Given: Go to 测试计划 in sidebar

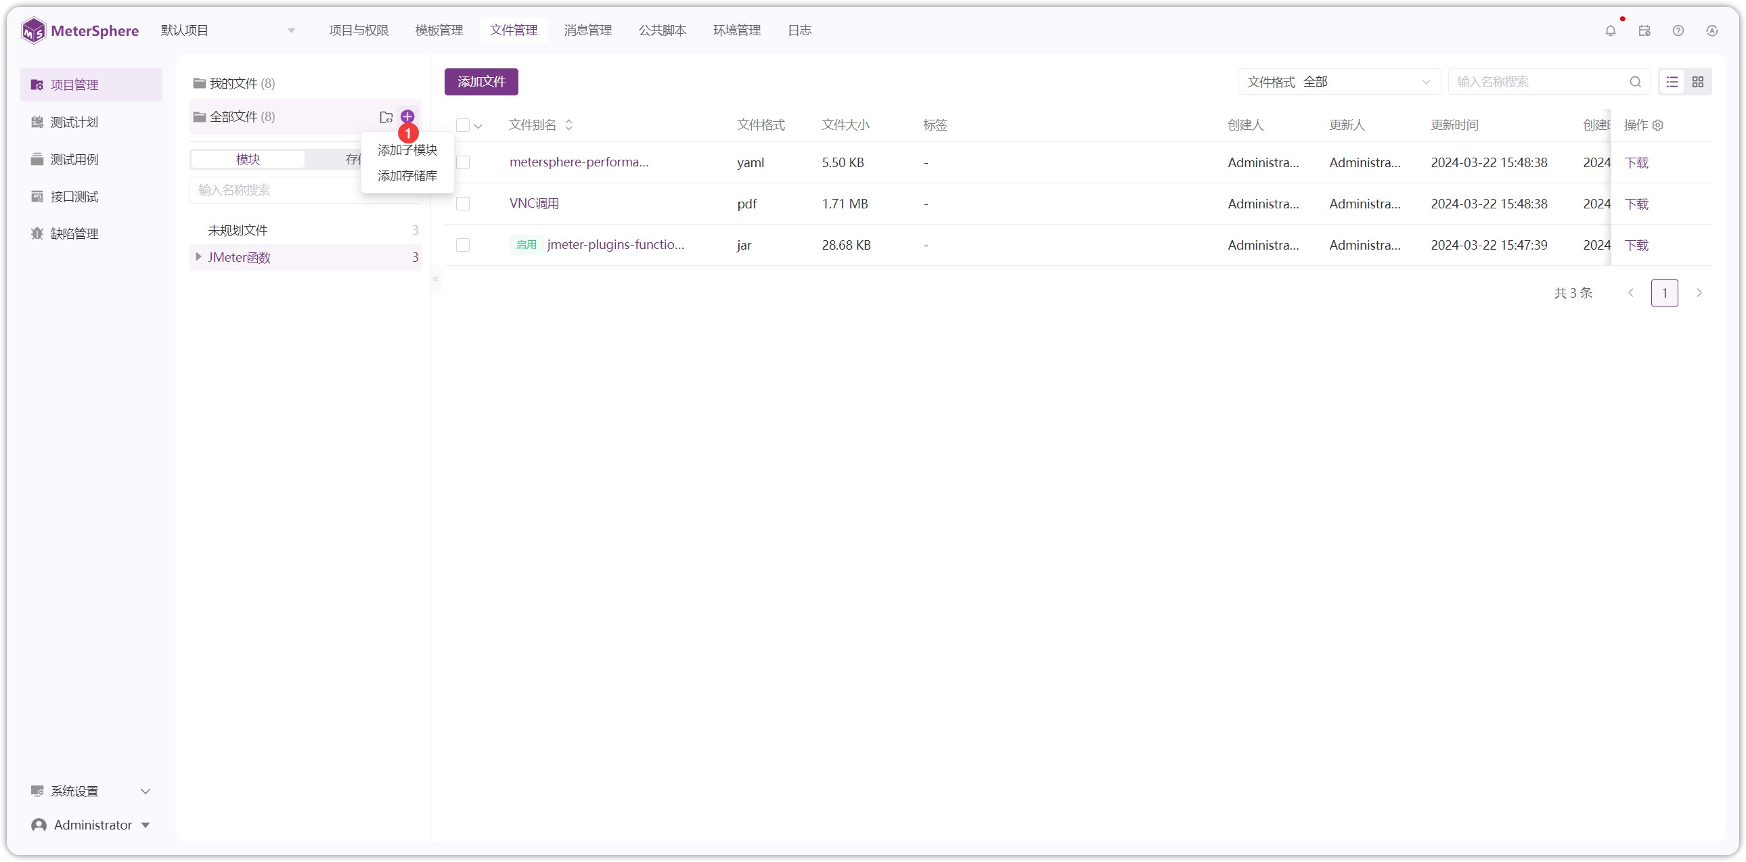Looking at the screenshot, I should [74, 122].
